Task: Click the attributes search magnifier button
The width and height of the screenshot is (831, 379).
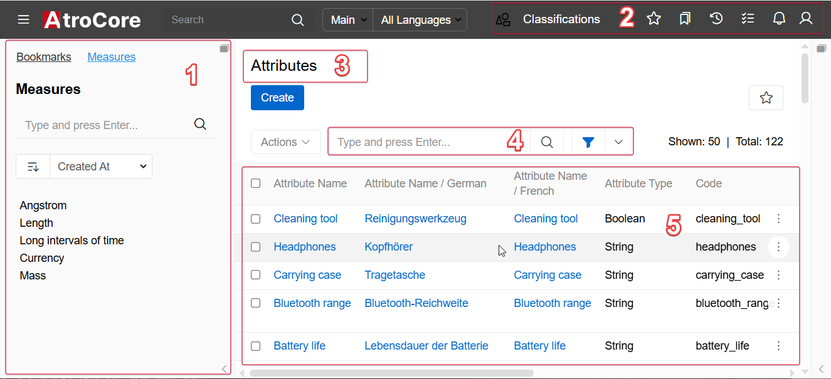Action: click(547, 142)
